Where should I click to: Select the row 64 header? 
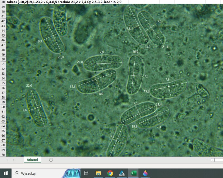coord(3,126)
